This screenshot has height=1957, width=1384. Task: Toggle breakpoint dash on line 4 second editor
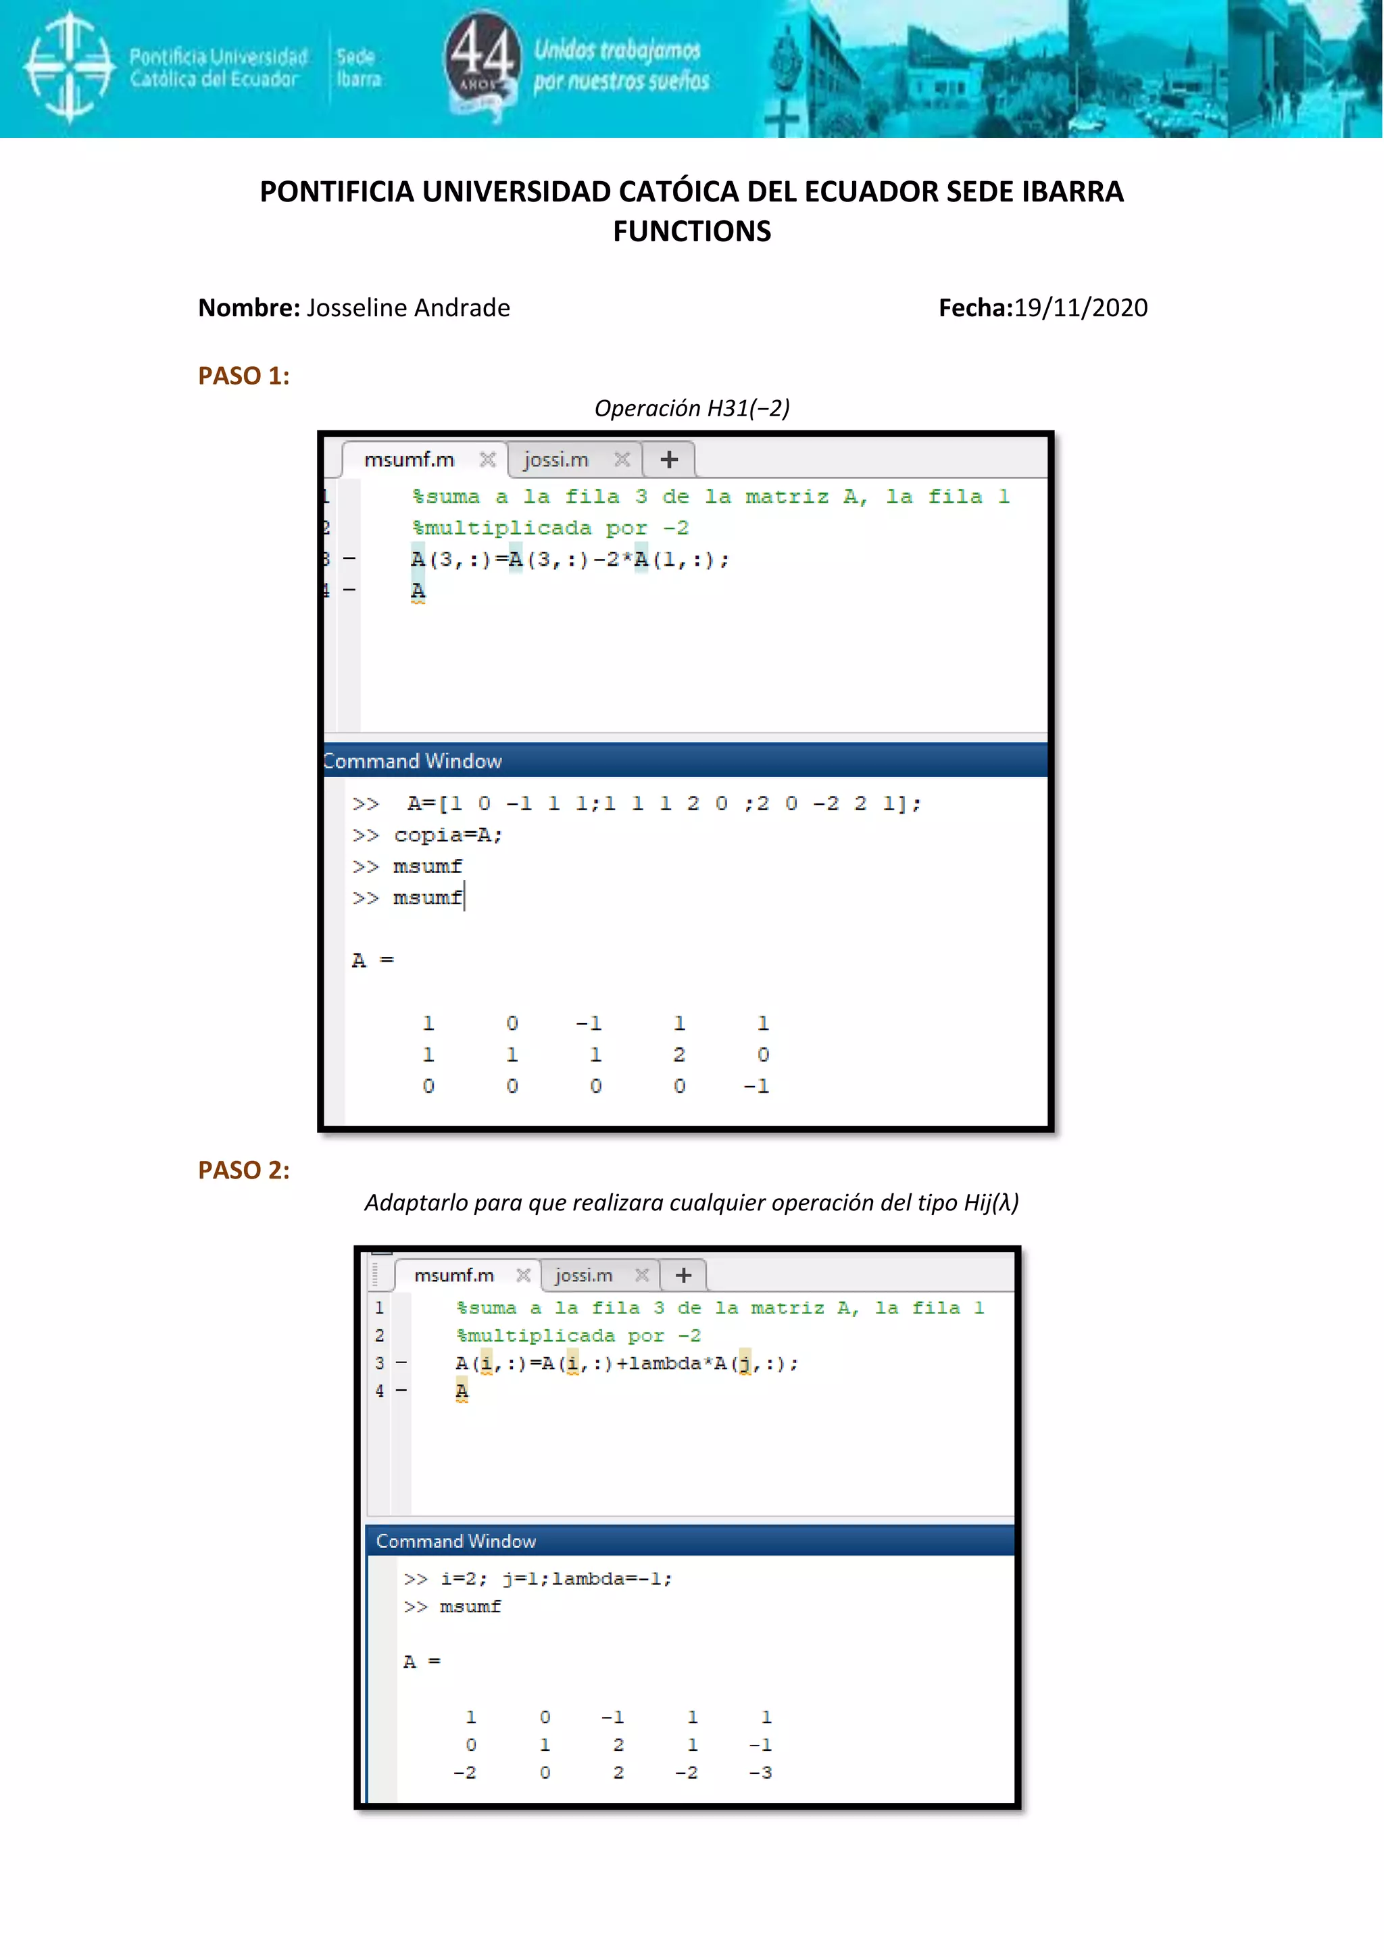(x=401, y=1390)
